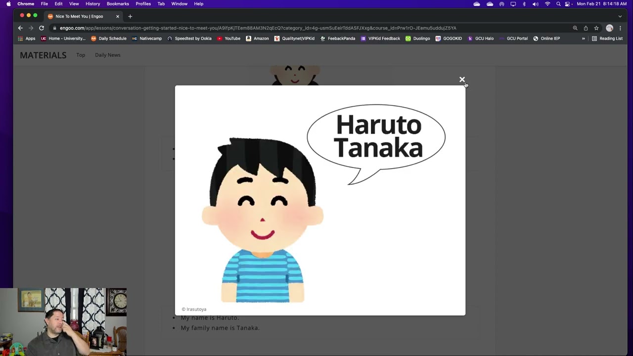Open the File menu
633x356 pixels.
[x=44, y=4]
